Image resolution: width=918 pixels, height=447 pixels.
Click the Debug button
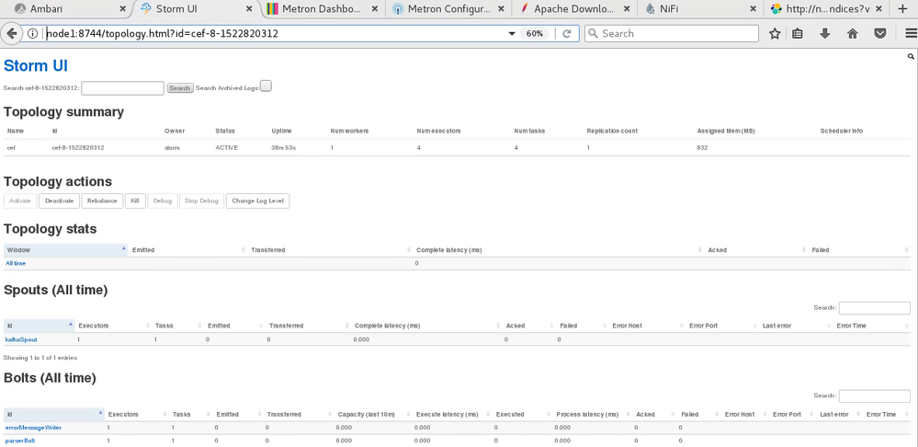(x=162, y=201)
